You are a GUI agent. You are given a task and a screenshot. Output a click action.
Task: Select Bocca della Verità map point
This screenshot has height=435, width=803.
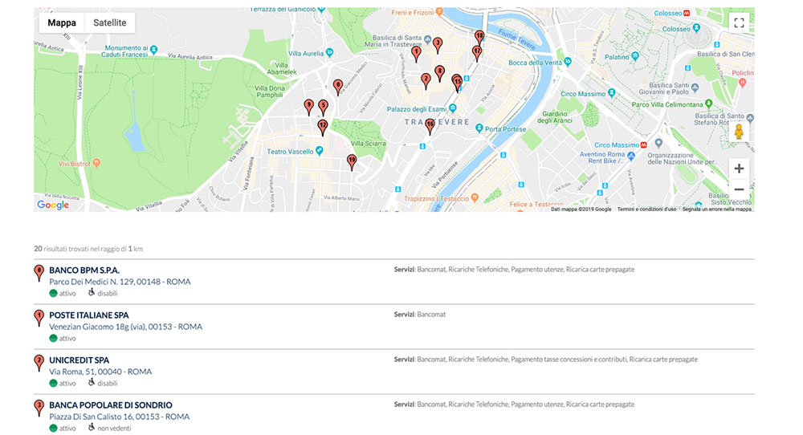click(x=568, y=62)
